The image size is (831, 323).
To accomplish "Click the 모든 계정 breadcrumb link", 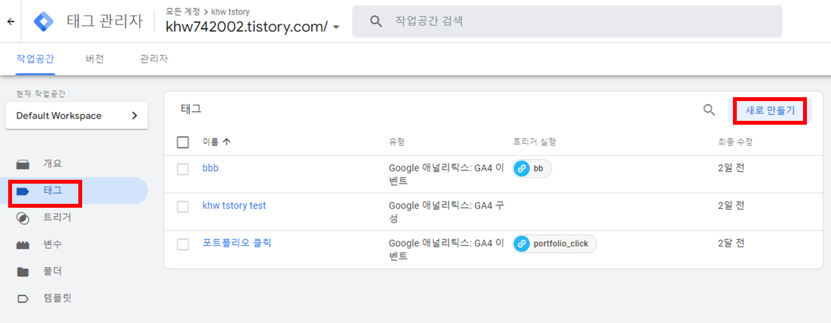I will [x=183, y=12].
